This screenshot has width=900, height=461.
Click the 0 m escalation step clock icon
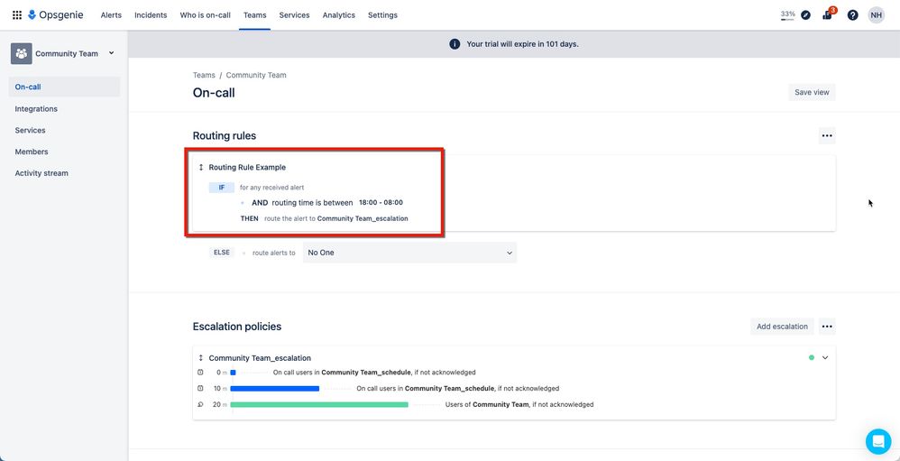pyautogui.click(x=200, y=372)
